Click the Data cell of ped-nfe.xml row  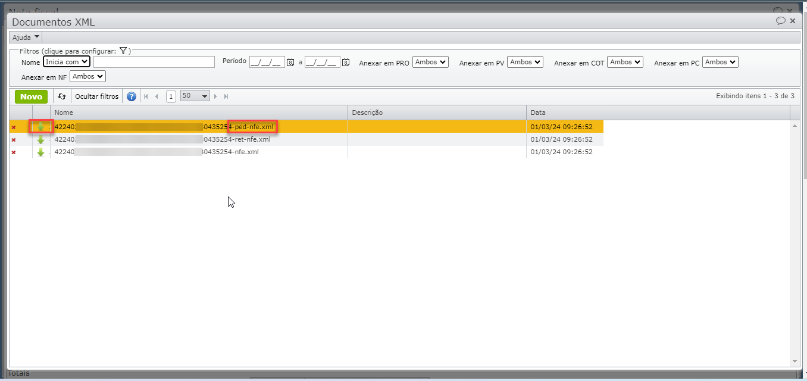[565, 127]
